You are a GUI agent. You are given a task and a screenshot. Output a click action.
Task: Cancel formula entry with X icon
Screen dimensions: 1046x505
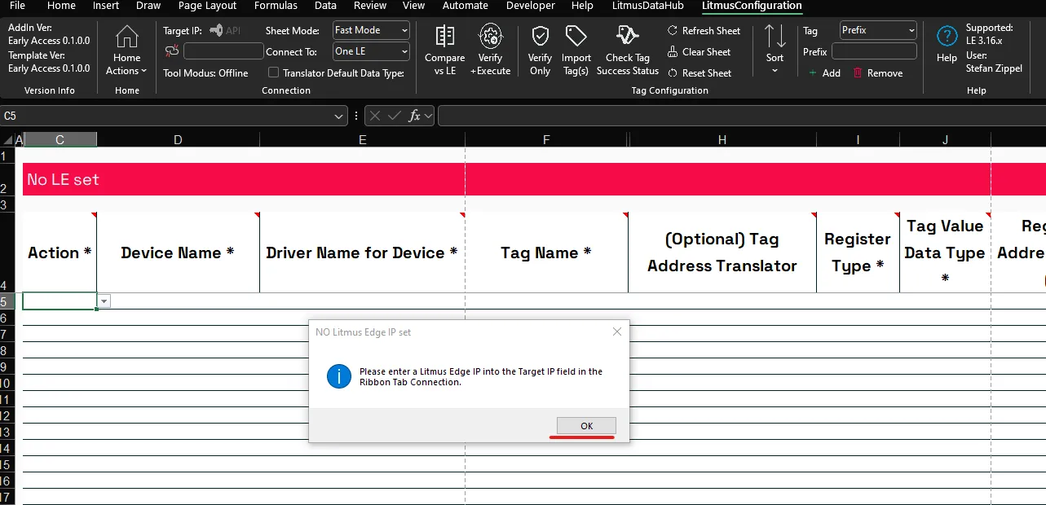pyautogui.click(x=375, y=116)
